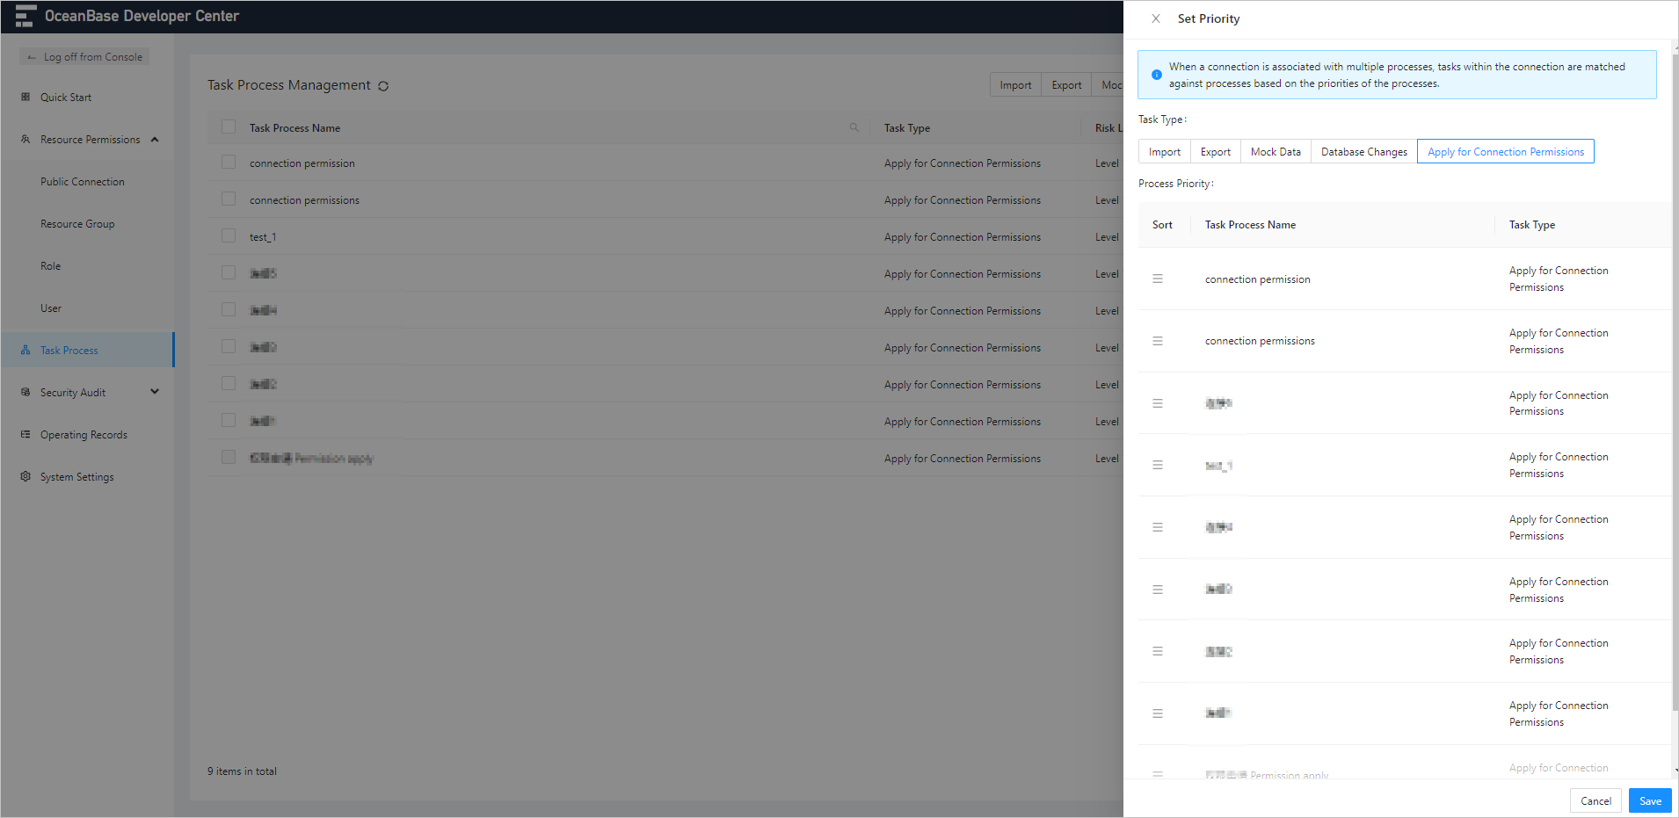Select all rows via header checkbox
The image size is (1679, 818).
point(228,127)
